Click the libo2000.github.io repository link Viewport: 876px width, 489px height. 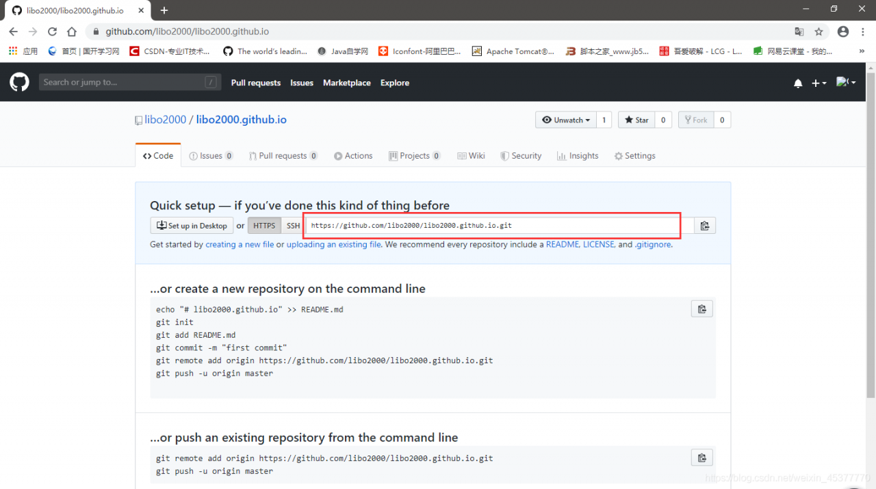pyautogui.click(x=242, y=120)
